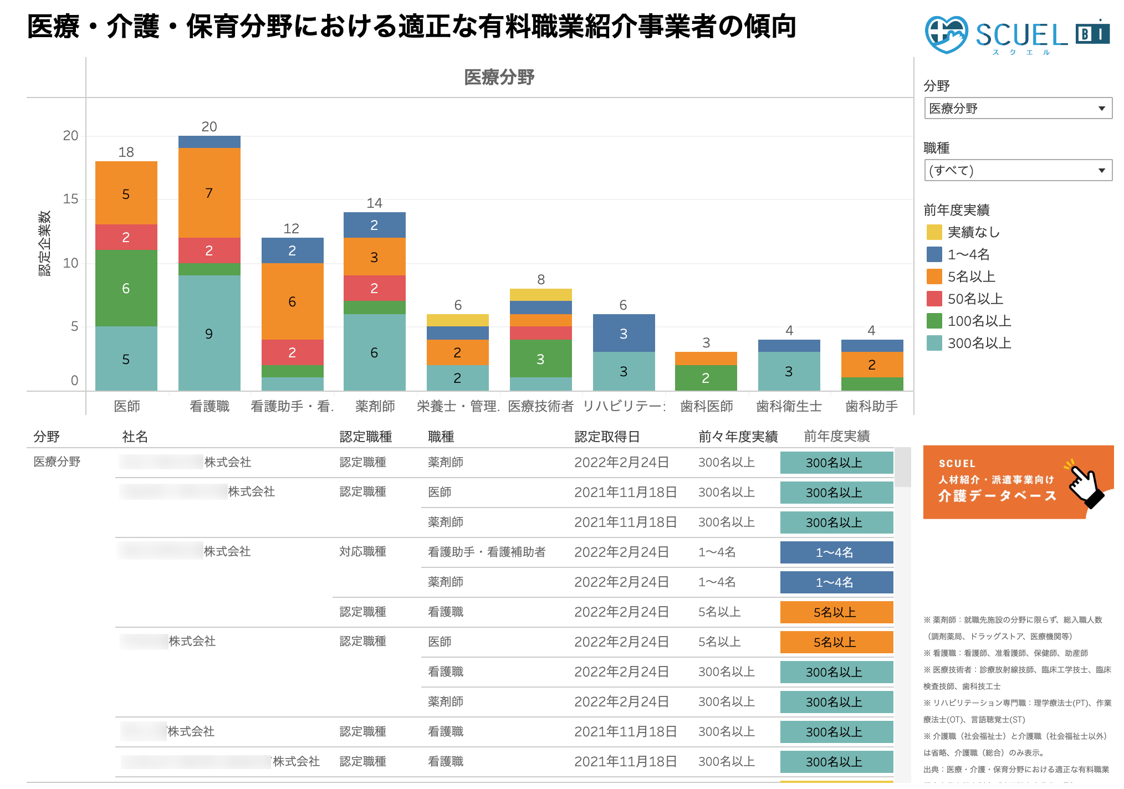
Task: Open the 分野 dropdown showing 医療分野
Action: 1018,109
